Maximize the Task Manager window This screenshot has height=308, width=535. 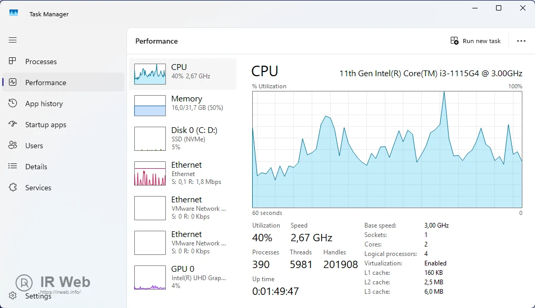pyautogui.click(x=499, y=8)
